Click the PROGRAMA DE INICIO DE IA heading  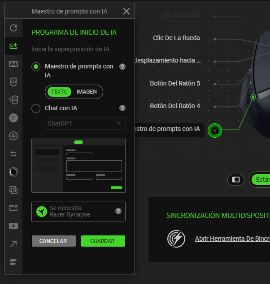[x=74, y=32]
